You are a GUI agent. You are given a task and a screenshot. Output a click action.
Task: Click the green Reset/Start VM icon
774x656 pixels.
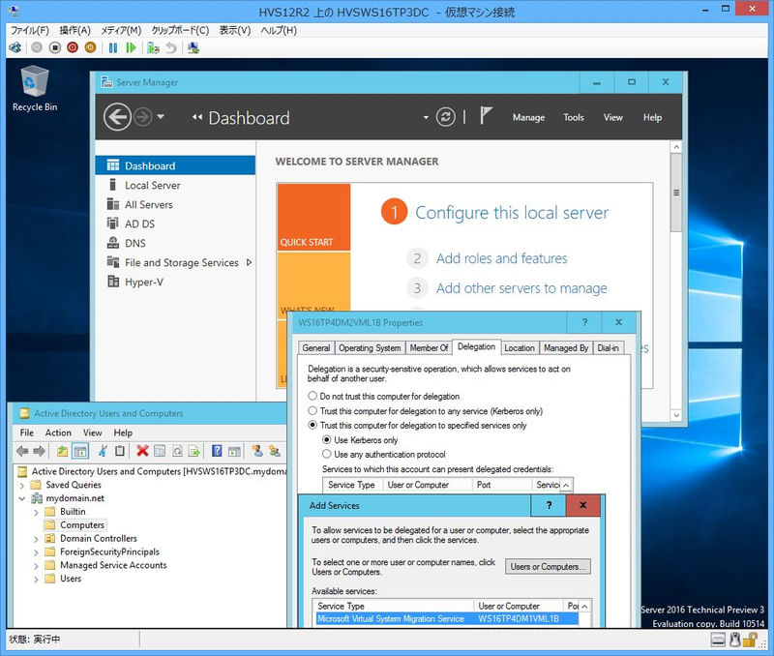(x=131, y=47)
